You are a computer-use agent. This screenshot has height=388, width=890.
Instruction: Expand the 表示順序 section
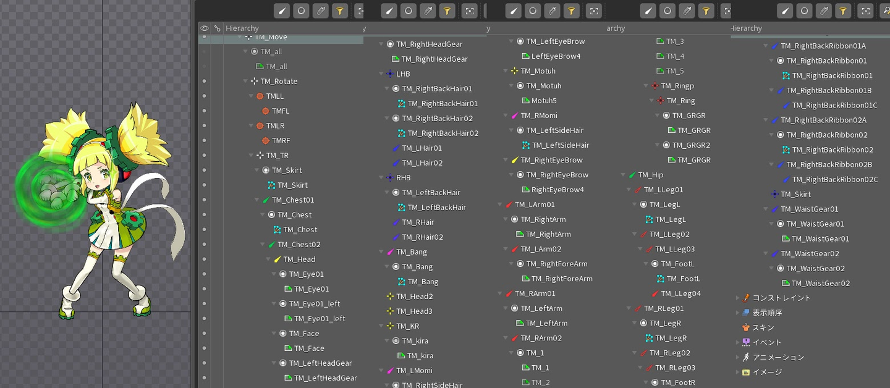tap(737, 313)
